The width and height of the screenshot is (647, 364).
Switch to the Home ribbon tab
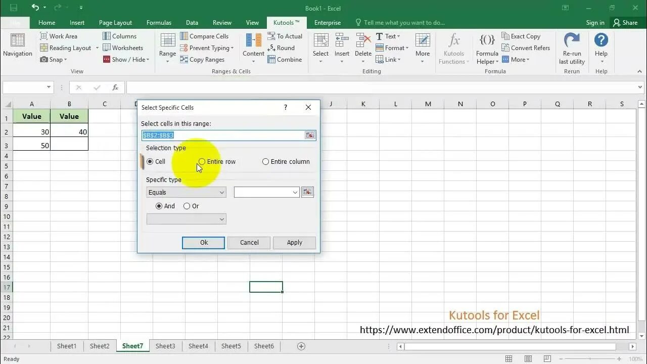click(x=47, y=23)
